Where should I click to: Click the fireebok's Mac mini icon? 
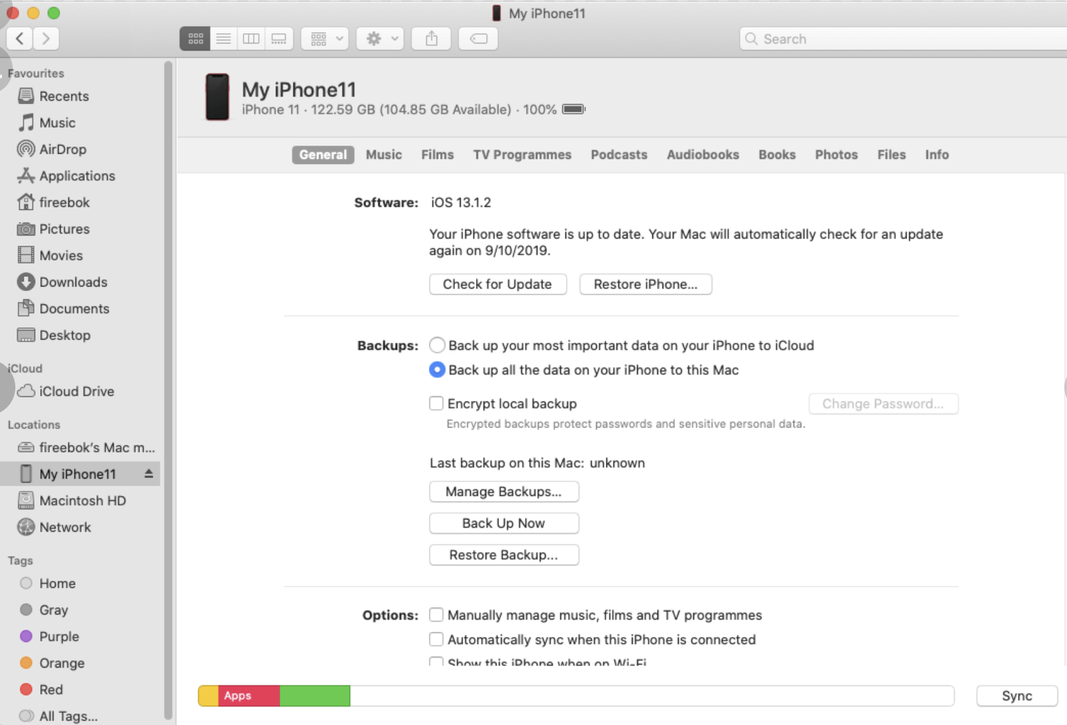pos(26,447)
